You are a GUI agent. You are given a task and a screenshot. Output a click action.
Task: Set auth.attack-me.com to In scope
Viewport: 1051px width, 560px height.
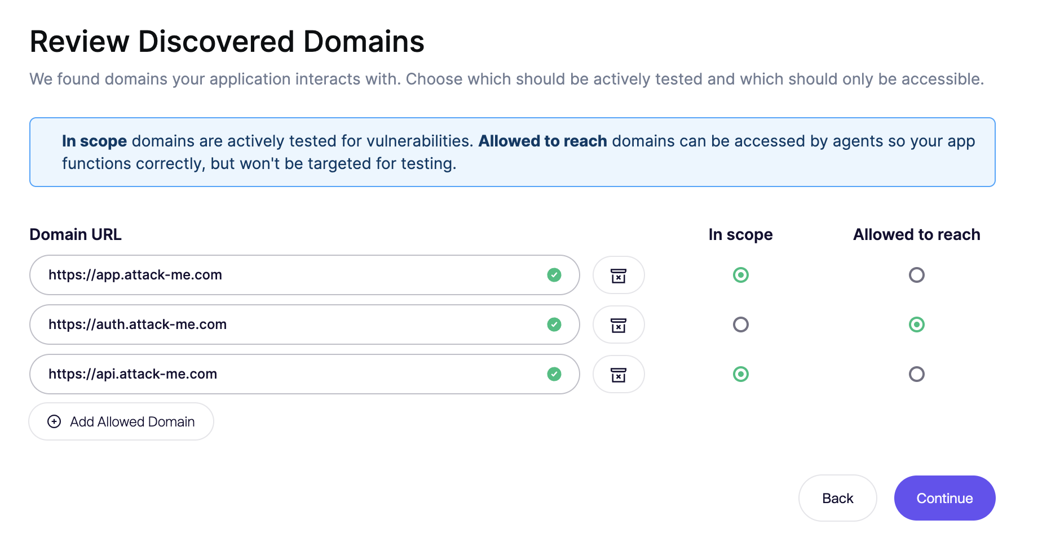(740, 325)
